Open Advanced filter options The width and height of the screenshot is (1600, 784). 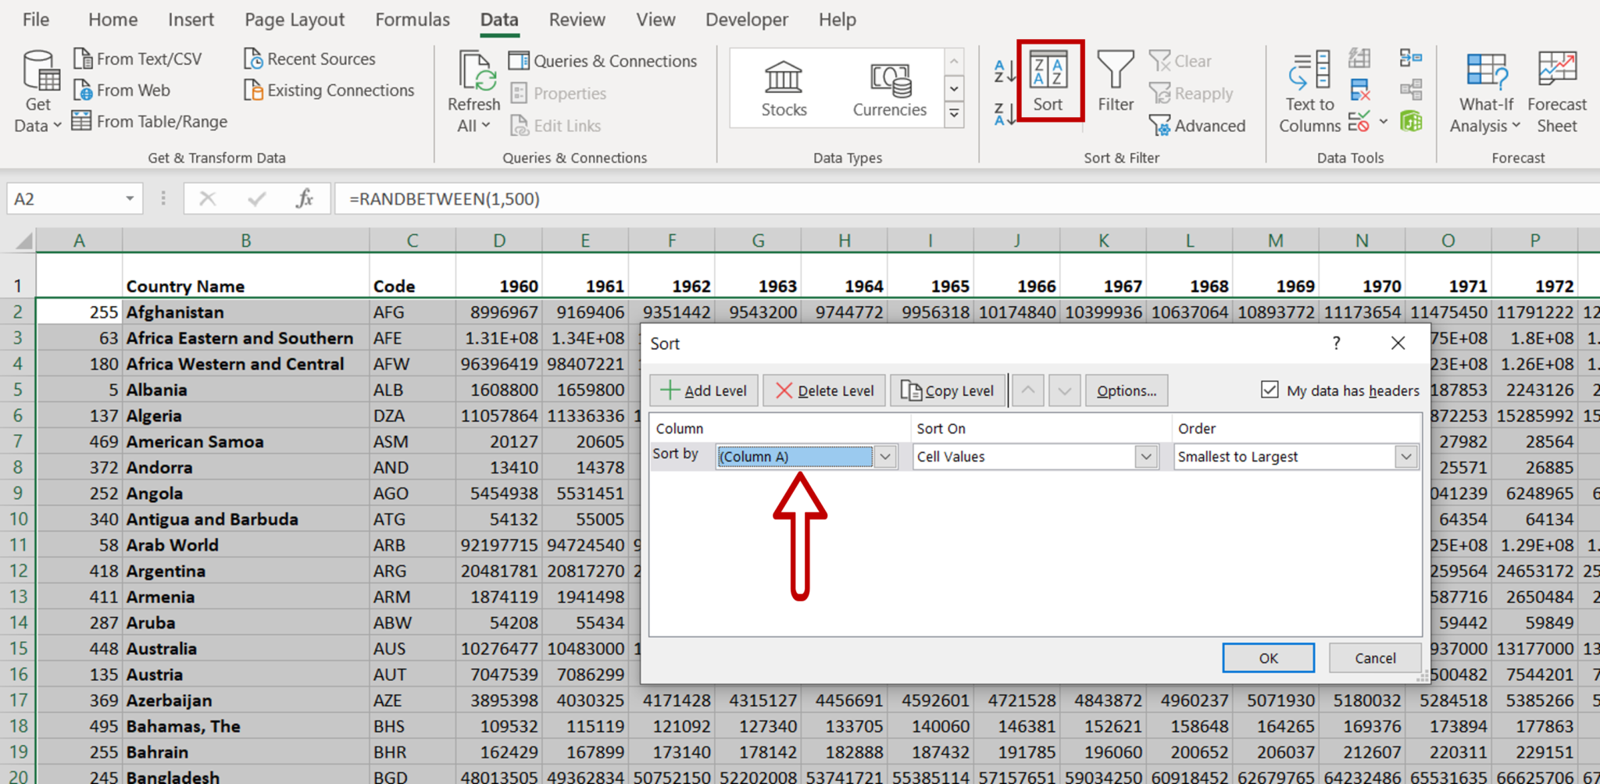coord(1198,126)
